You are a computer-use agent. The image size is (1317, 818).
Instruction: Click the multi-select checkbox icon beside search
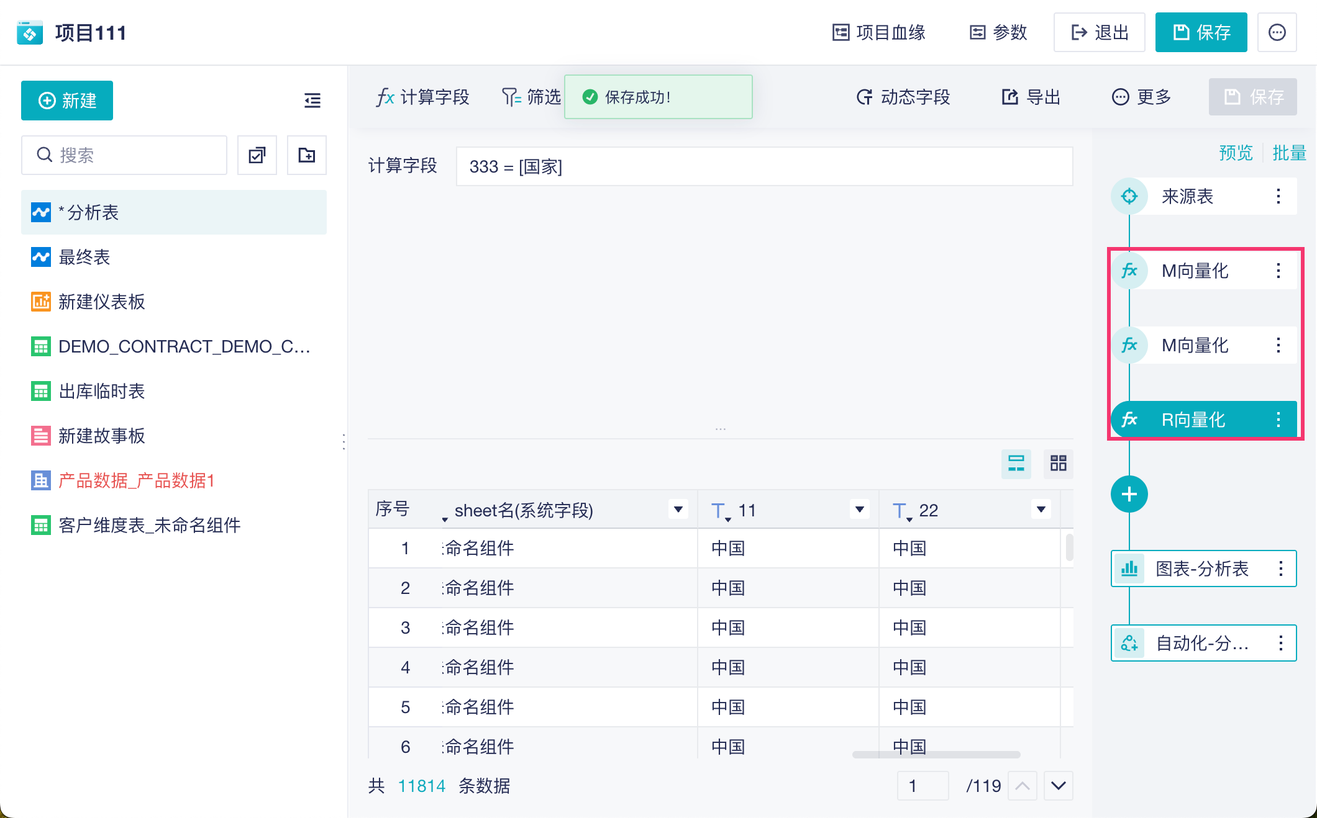click(257, 155)
